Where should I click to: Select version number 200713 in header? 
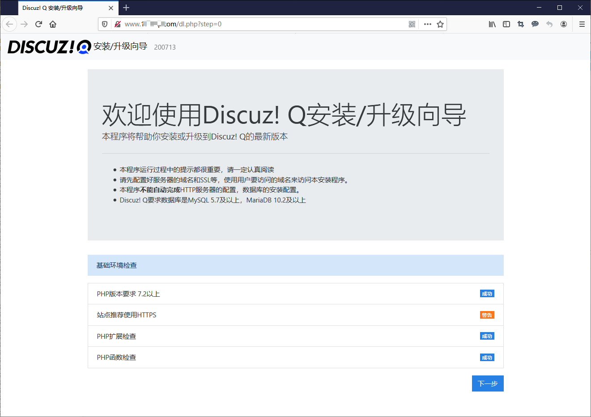tap(165, 47)
